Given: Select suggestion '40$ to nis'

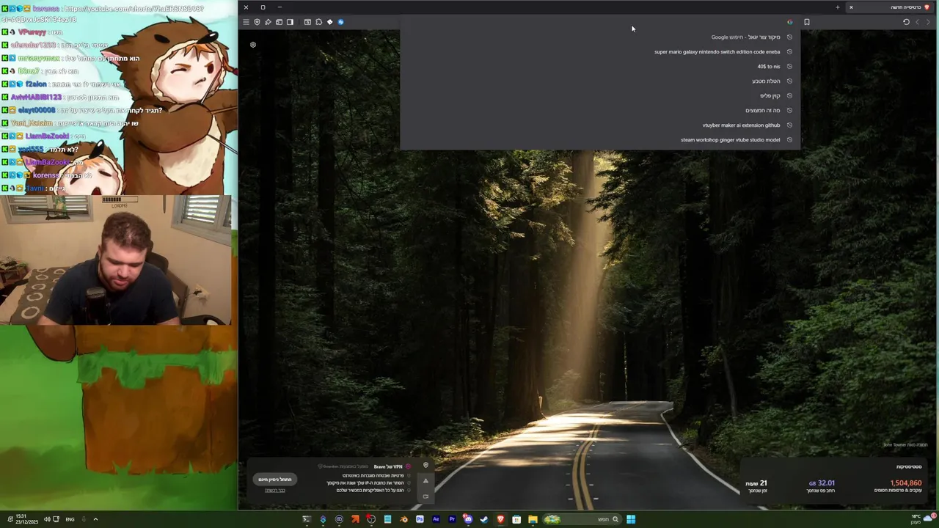Looking at the screenshot, I should [600, 67].
